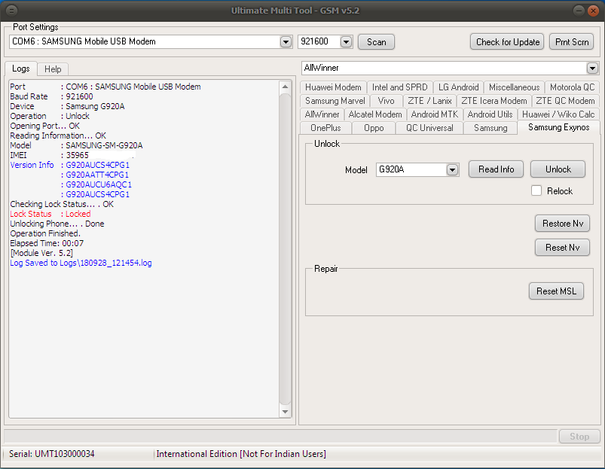Screen dimensions: 605x469
Task: Minimize the Ultimate Multi Tool window
Action: click(579, 11)
